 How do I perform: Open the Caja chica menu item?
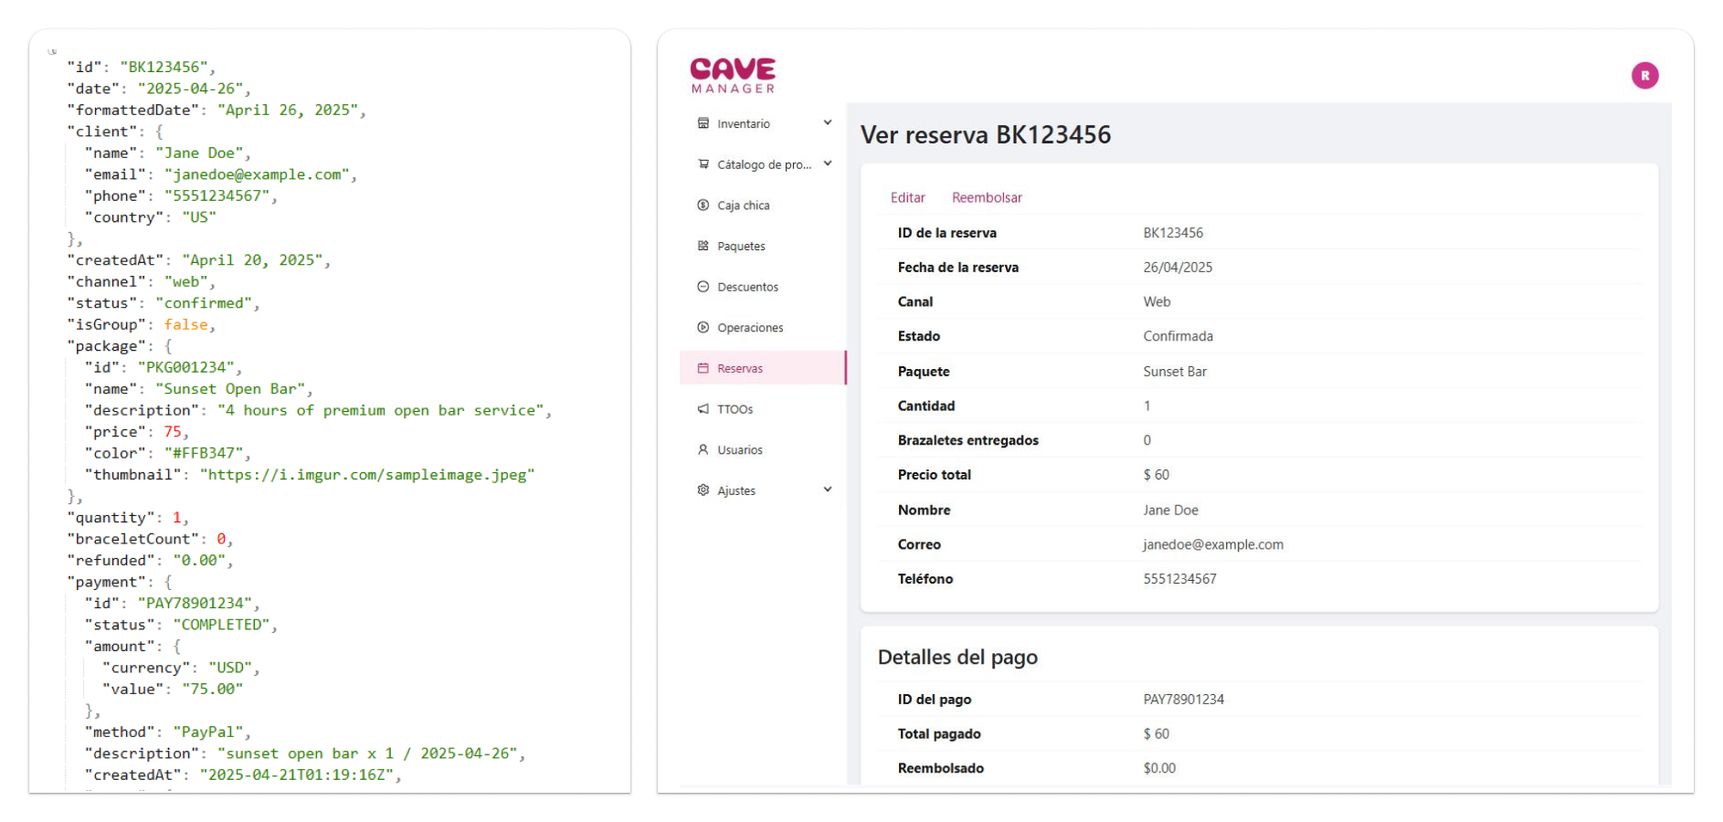coord(763,205)
